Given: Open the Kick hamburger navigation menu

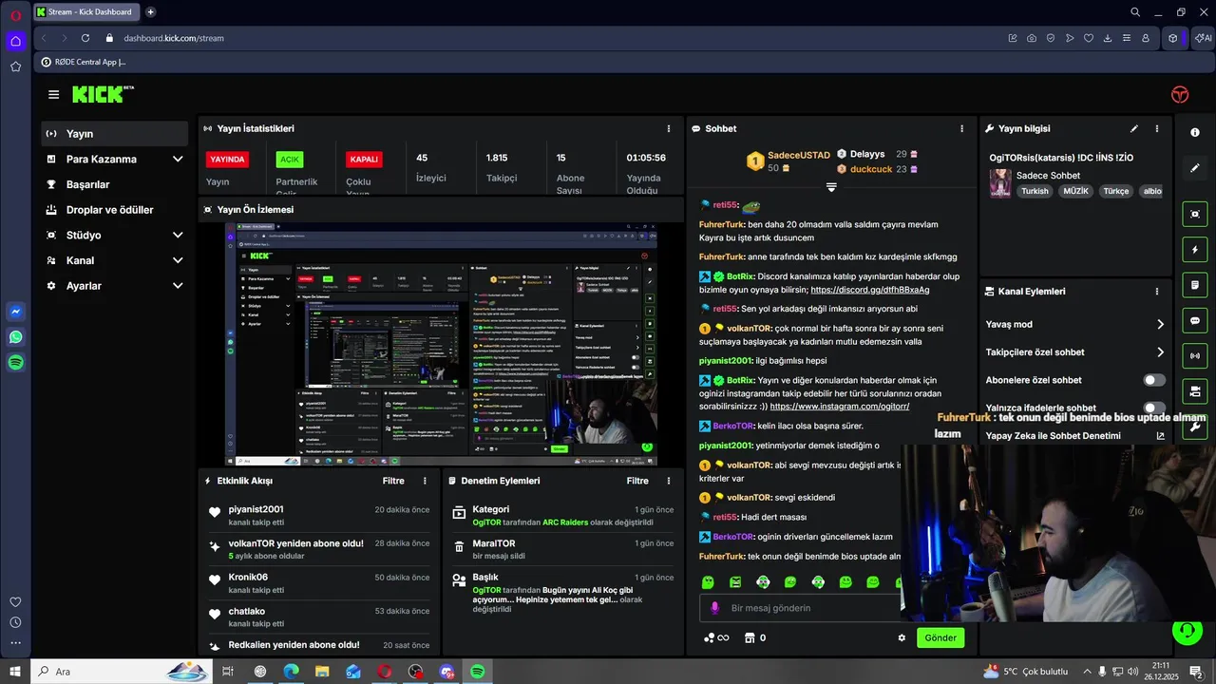Looking at the screenshot, I should click(x=53, y=95).
